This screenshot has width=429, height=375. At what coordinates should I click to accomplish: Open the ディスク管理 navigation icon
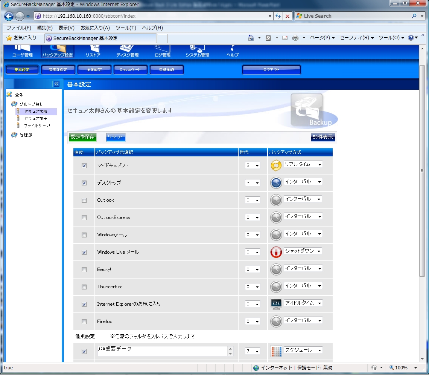click(x=127, y=51)
